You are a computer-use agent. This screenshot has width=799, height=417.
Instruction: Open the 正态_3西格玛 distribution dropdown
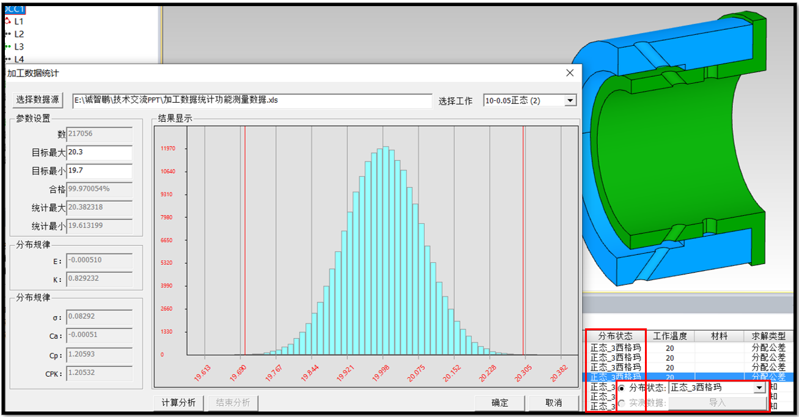pos(758,387)
